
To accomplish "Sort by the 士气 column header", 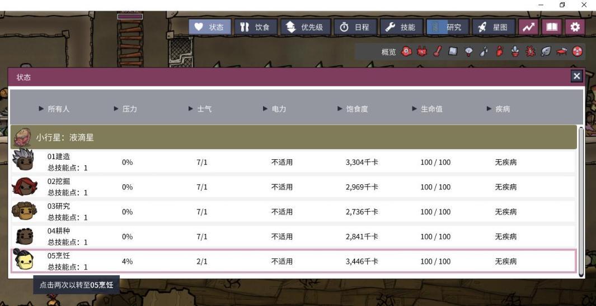I will [201, 109].
